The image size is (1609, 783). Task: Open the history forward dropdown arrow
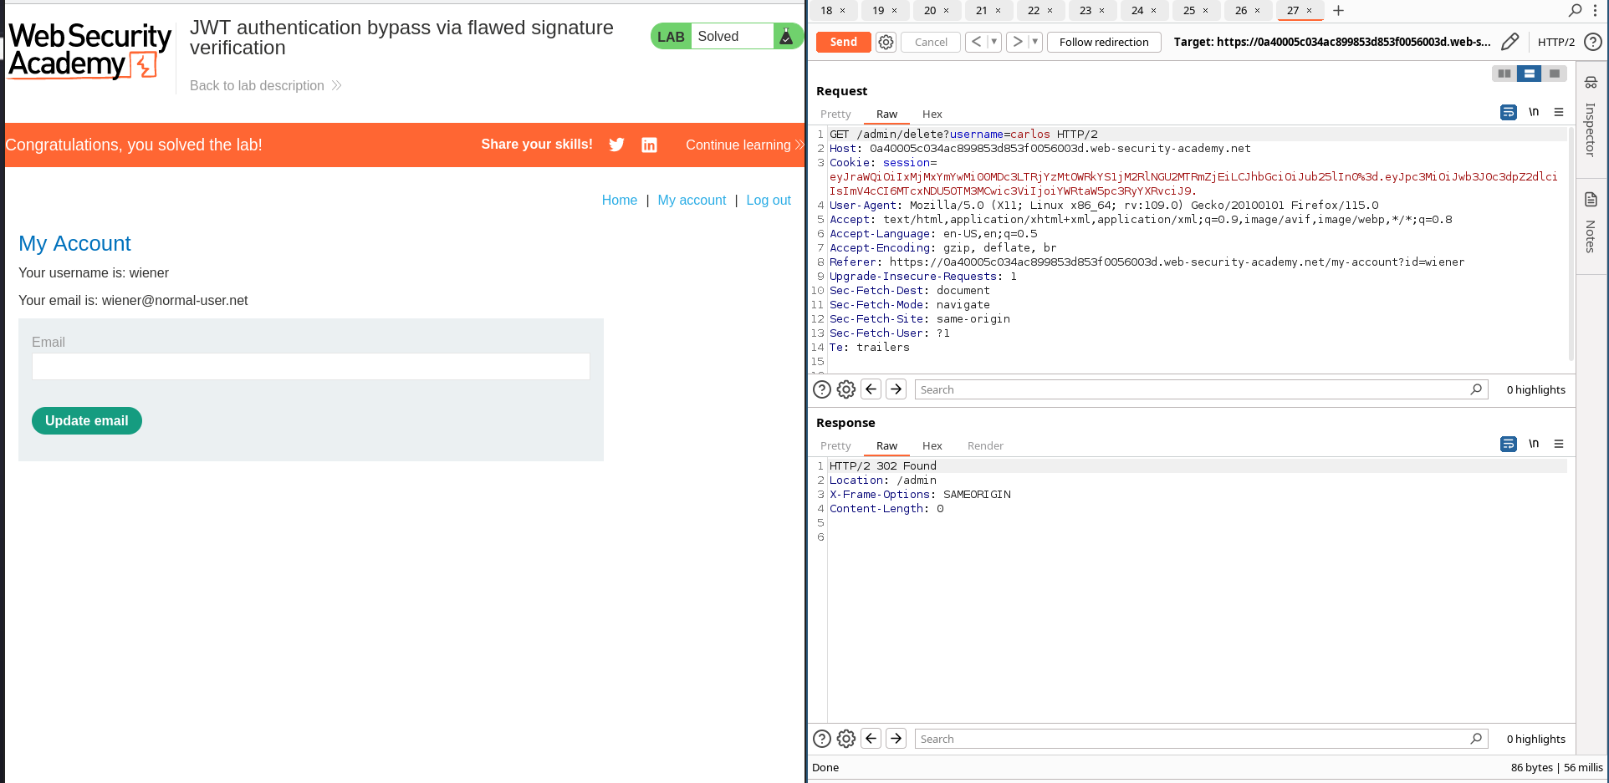pos(1035,42)
